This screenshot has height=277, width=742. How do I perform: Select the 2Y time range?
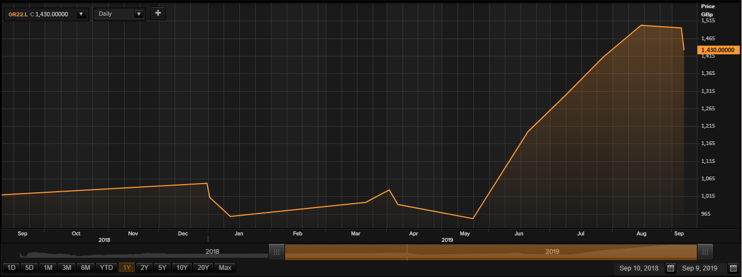(x=144, y=268)
